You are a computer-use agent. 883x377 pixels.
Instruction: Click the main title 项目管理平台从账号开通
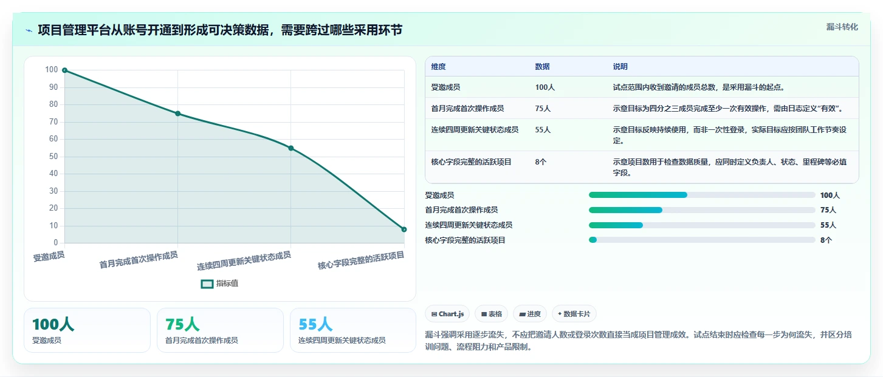point(220,30)
